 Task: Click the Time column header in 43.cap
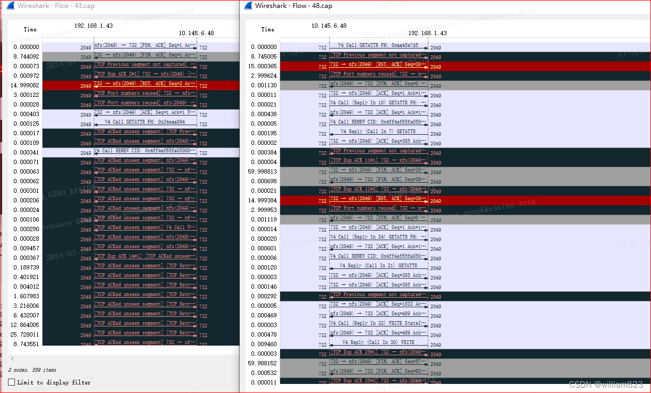click(30, 30)
